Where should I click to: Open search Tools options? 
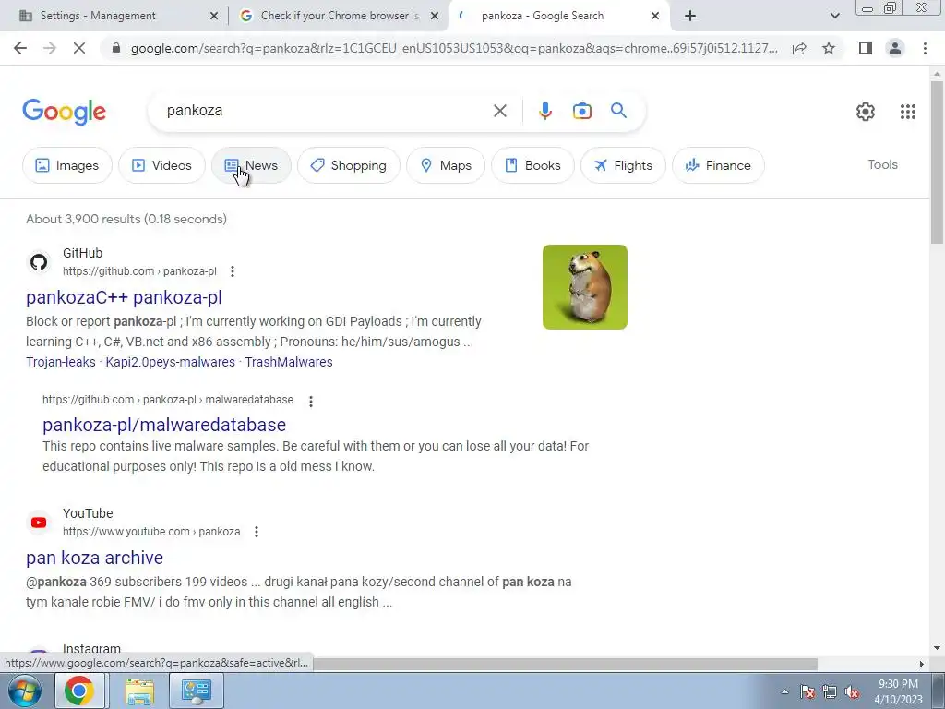point(882,164)
